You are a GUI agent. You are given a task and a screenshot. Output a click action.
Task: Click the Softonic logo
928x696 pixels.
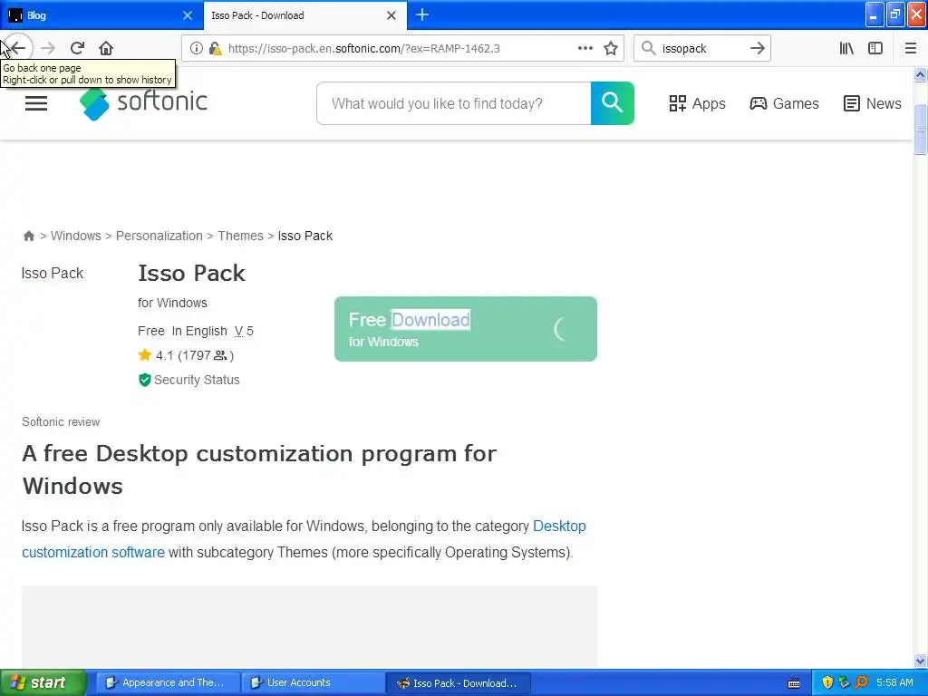click(143, 103)
